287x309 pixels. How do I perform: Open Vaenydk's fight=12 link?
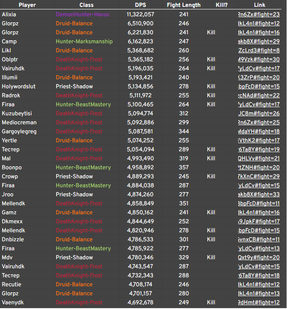[x=259, y=302]
